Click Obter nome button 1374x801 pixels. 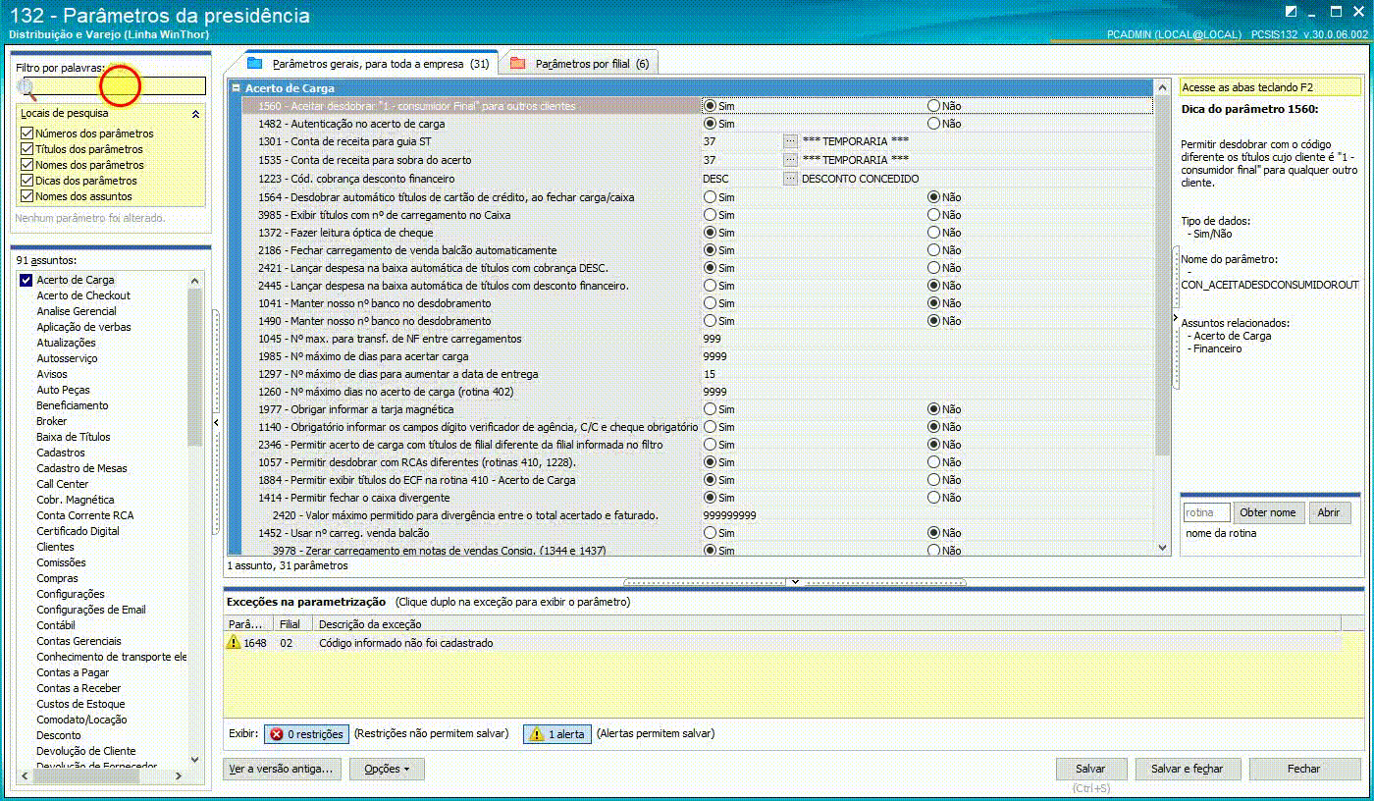(x=1268, y=512)
